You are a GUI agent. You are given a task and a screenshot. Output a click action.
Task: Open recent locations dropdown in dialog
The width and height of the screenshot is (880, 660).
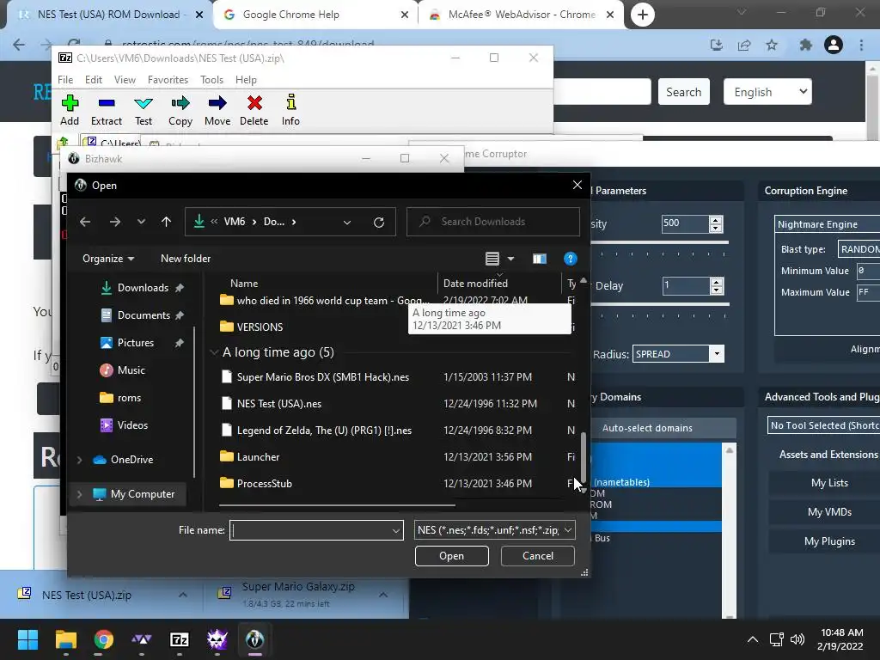142,222
